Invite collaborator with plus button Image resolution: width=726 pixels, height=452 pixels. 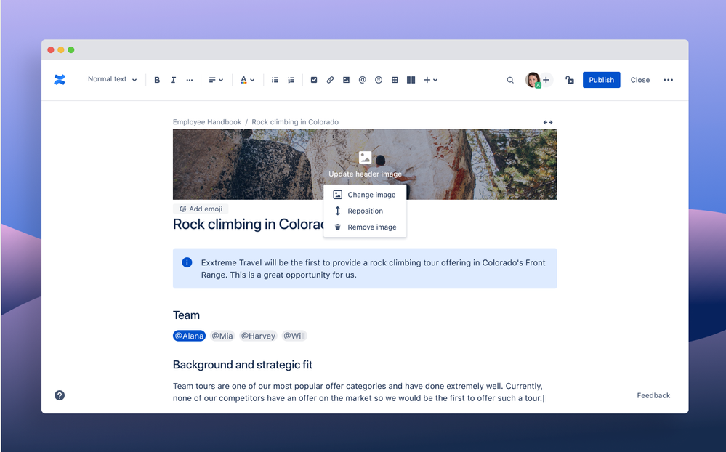546,80
